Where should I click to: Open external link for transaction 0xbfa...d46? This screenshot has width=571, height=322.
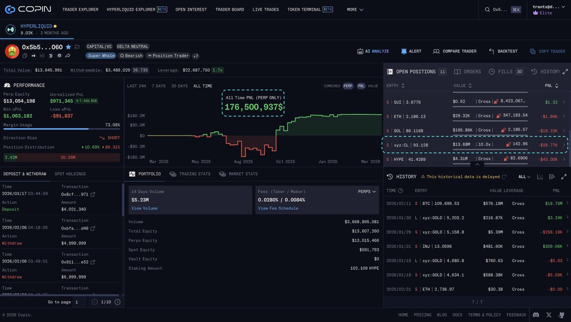[93, 228]
